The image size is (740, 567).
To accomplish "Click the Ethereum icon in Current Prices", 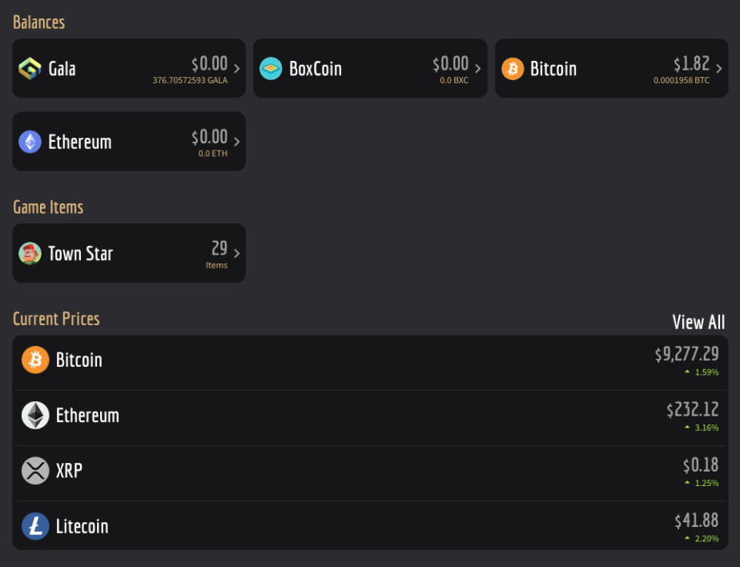I will click(35, 416).
